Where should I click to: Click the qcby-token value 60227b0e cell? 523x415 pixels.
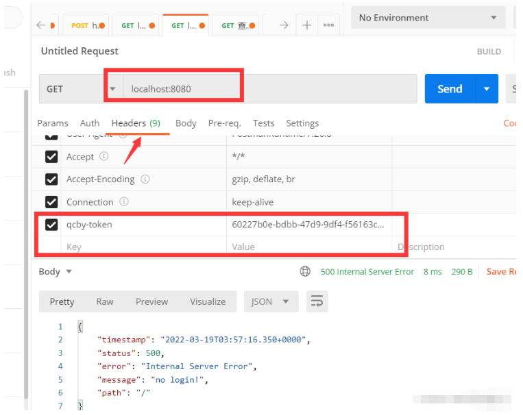[x=310, y=225]
